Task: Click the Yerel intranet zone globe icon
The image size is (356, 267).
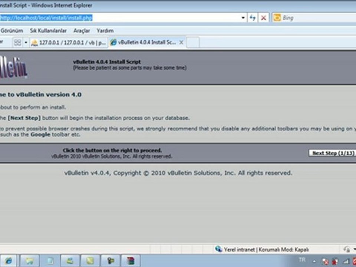Action: 218,249
